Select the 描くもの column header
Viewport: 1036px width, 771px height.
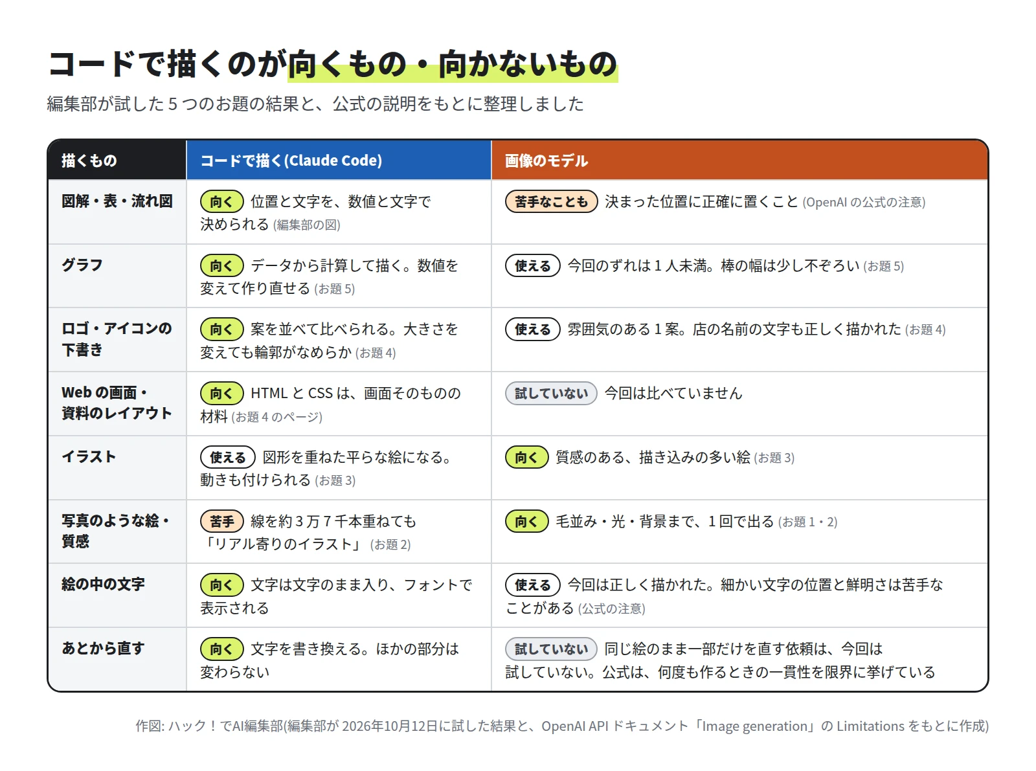point(117,160)
